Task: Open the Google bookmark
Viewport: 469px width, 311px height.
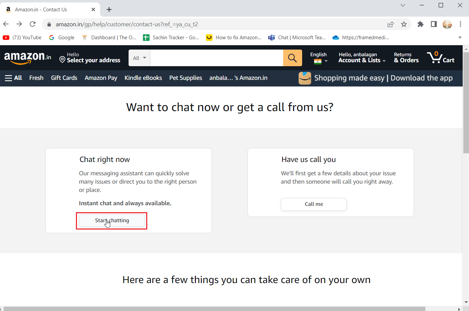Action: (x=62, y=38)
